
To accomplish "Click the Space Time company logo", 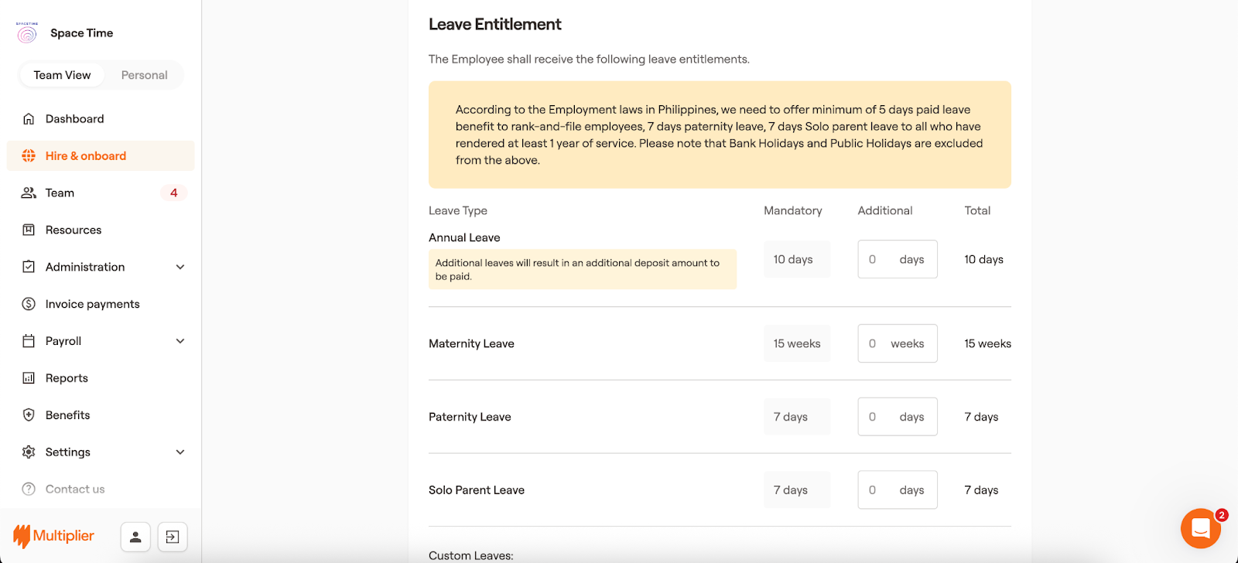I will (27, 33).
